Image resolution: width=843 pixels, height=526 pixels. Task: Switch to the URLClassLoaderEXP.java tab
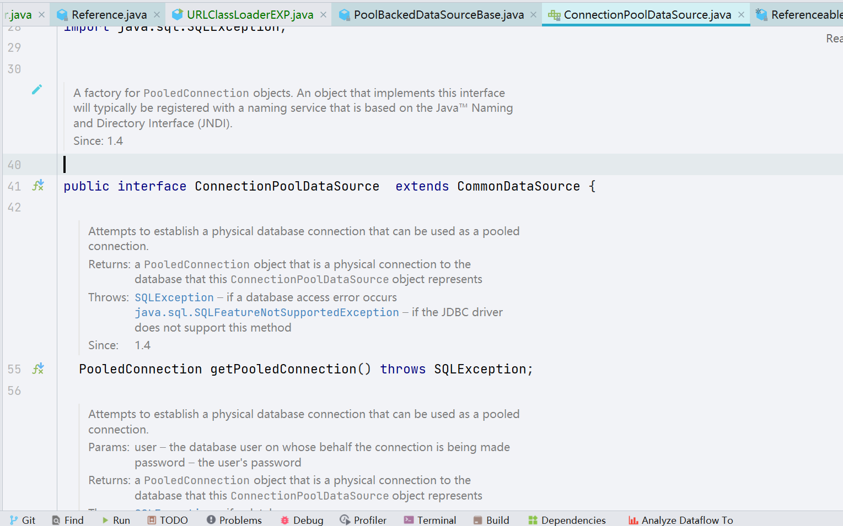249,15
